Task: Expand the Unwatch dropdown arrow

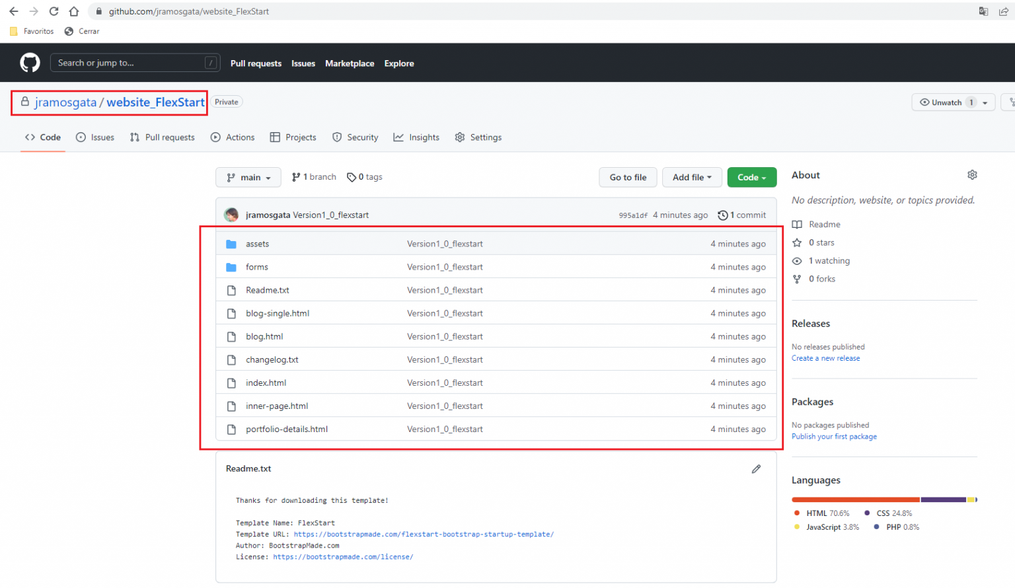Action: [985, 102]
